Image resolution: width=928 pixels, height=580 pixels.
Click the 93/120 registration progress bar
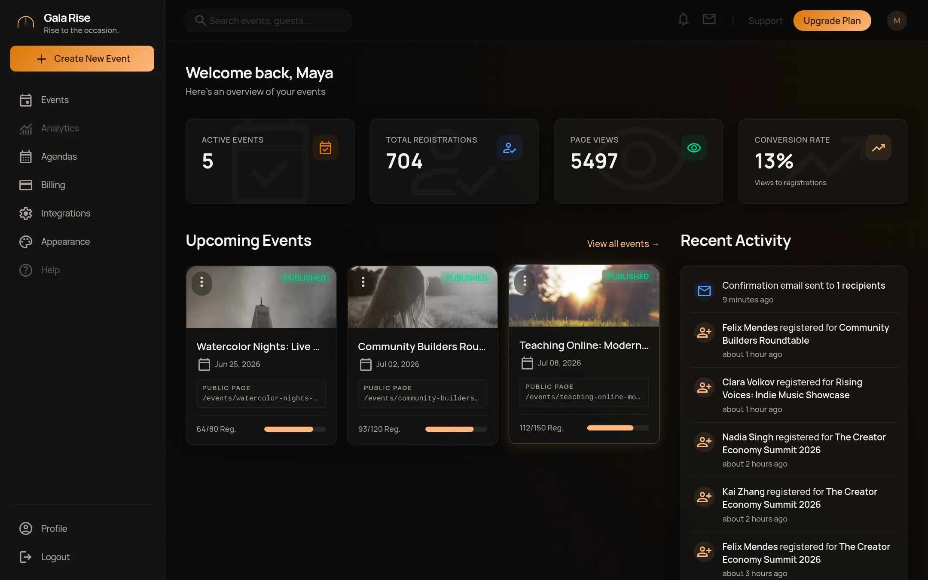point(456,429)
